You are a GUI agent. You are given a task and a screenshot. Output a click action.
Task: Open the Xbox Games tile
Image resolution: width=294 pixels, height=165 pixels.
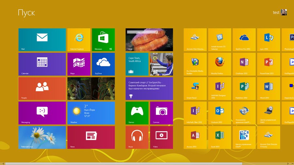pyautogui.click(x=137, y=113)
